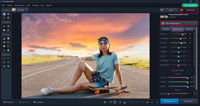Click the Оранжевый value field showing 25

191,38
